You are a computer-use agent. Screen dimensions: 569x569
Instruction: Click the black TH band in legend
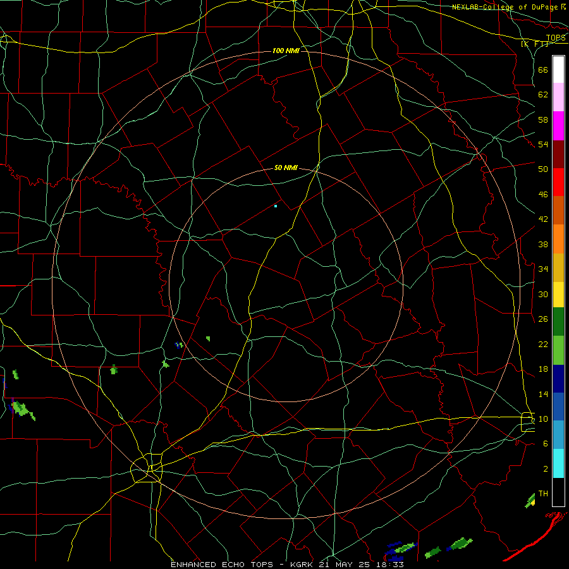(x=558, y=492)
